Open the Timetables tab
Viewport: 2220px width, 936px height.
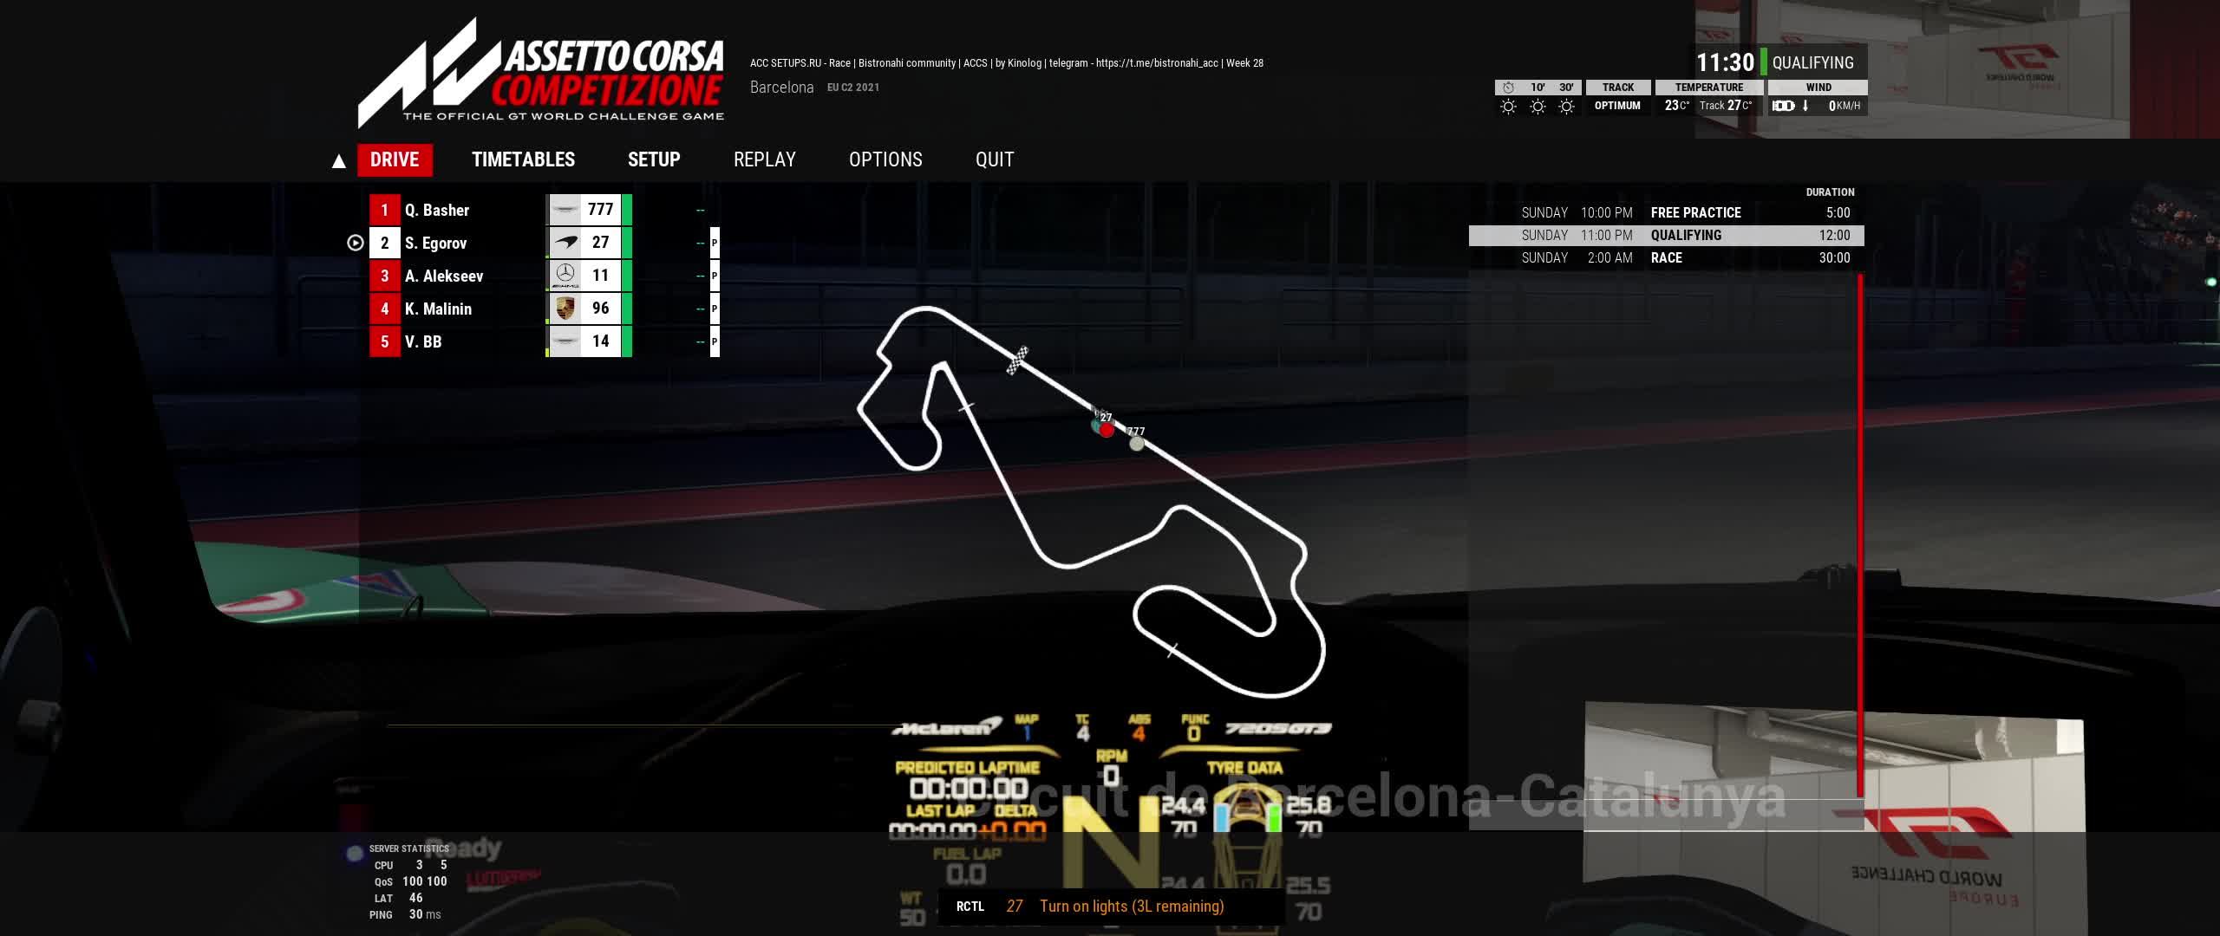[x=523, y=160]
